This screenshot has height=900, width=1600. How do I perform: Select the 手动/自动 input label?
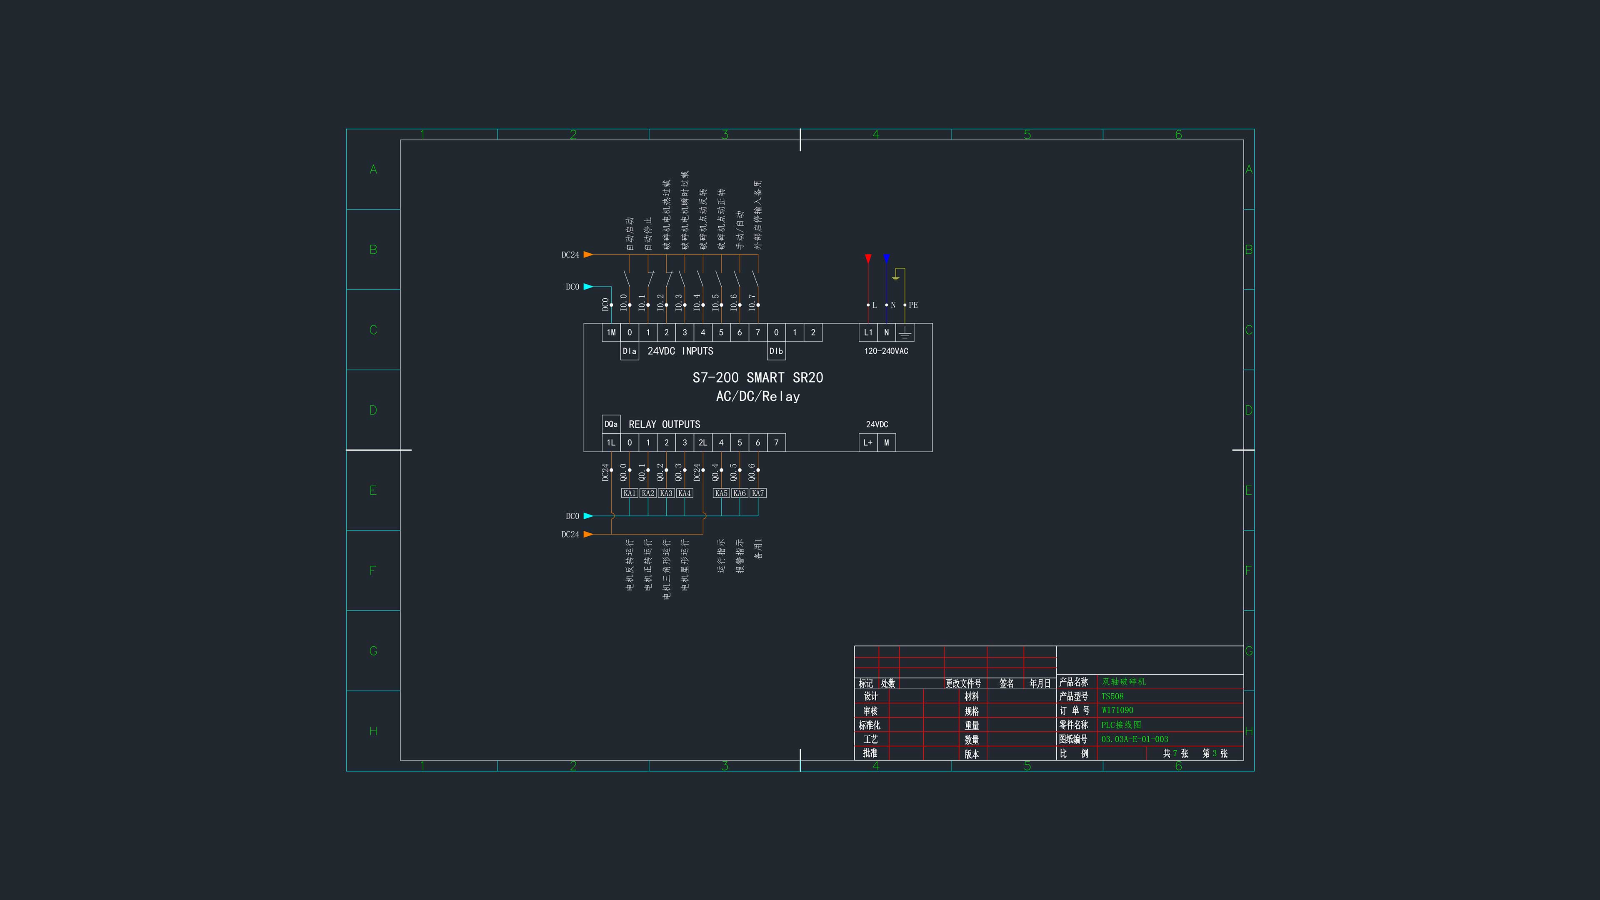coord(740,230)
